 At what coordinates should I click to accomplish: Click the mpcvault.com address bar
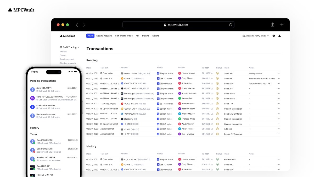[x=178, y=24]
